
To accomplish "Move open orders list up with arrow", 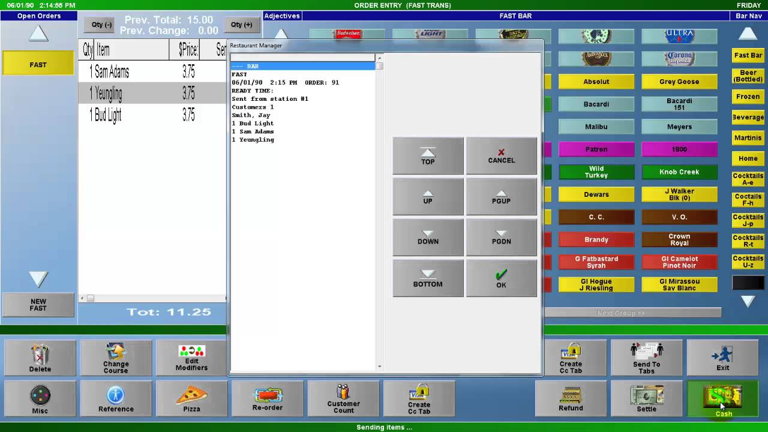I will (38, 34).
